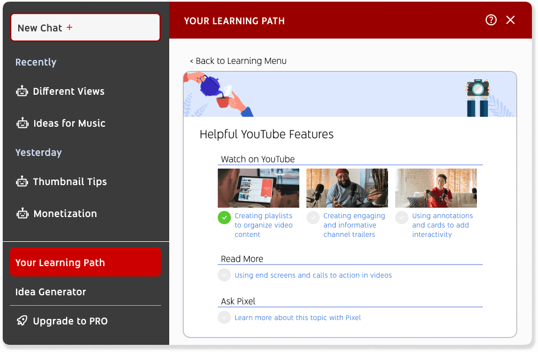Open the Idea Generator

[x=51, y=291]
